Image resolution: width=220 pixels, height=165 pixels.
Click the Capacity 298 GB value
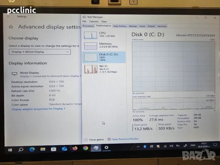point(197,115)
